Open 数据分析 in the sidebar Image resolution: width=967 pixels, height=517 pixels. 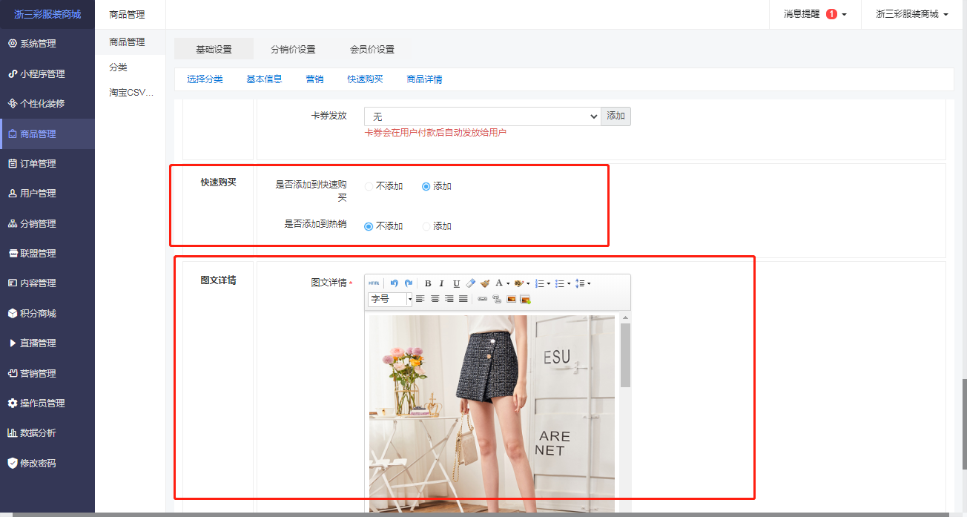[47, 432]
